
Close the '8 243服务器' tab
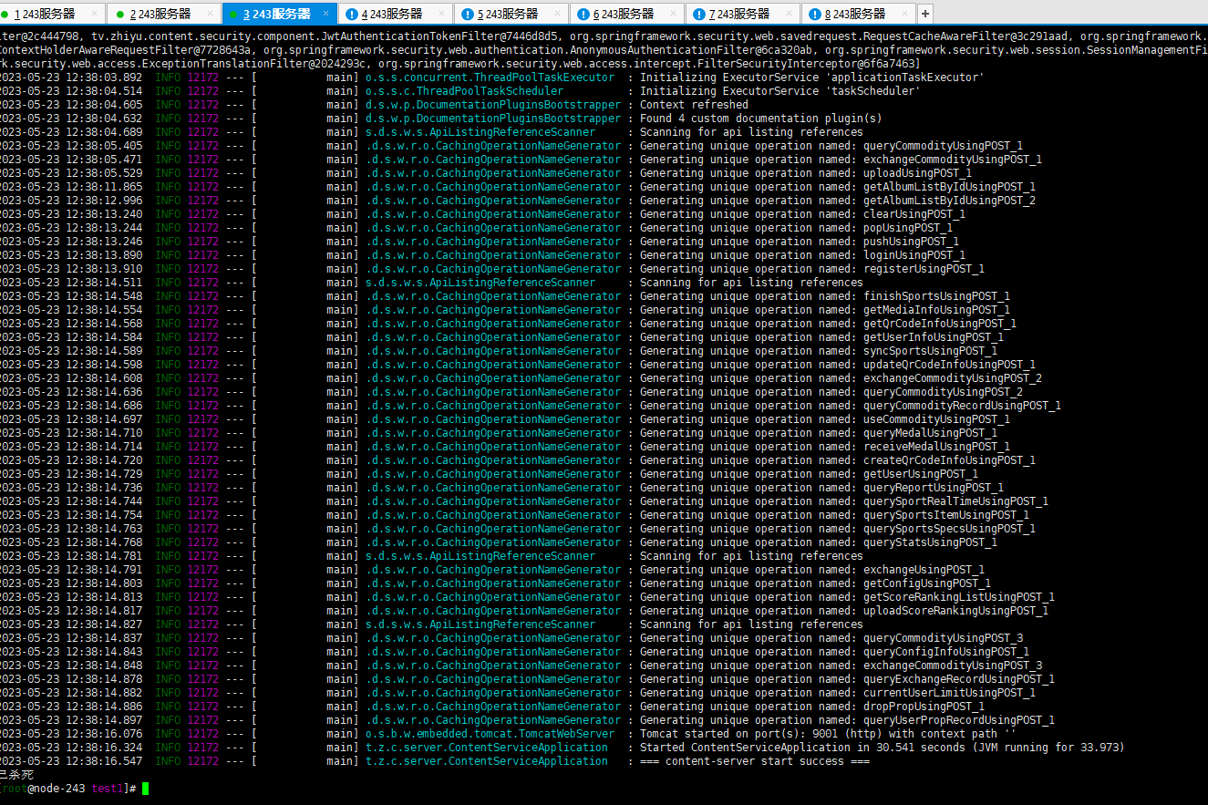pos(904,15)
